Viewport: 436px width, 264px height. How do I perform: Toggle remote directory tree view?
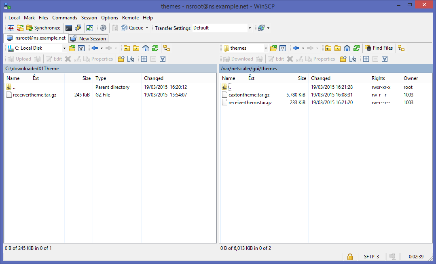(401, 48)
